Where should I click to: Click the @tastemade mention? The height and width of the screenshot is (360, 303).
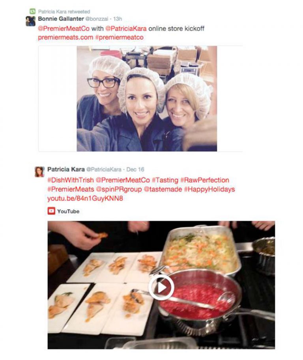[163, 189]
